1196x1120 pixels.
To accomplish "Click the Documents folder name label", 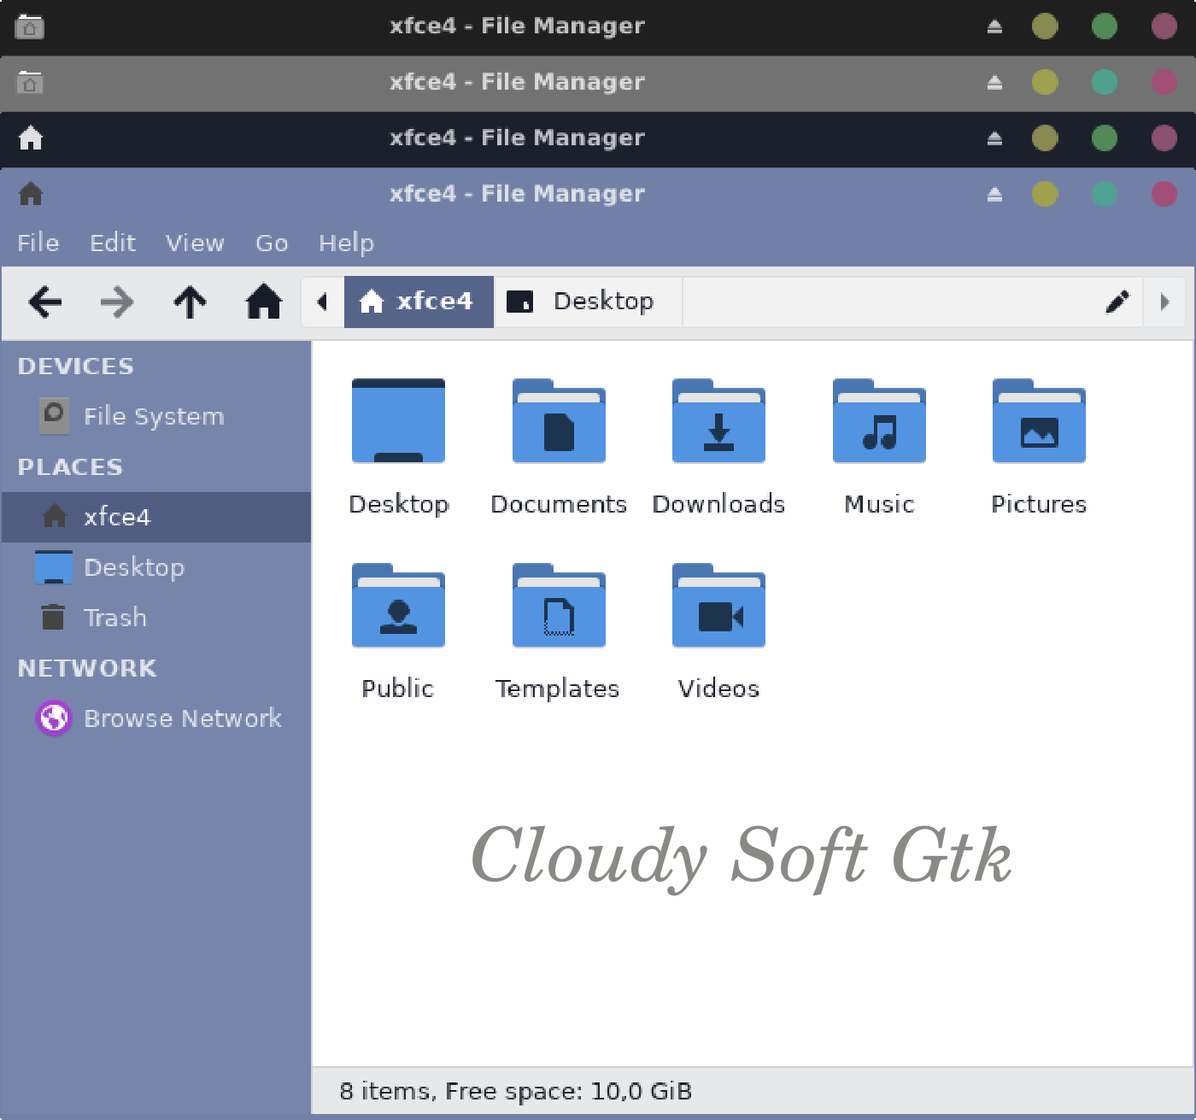I will (x=559, y=504).
